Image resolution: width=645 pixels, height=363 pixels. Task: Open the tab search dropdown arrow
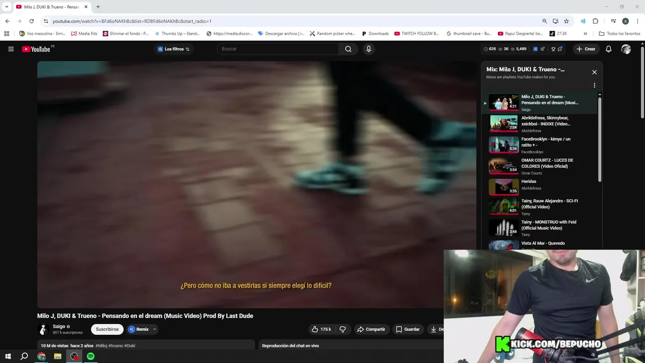7,7
